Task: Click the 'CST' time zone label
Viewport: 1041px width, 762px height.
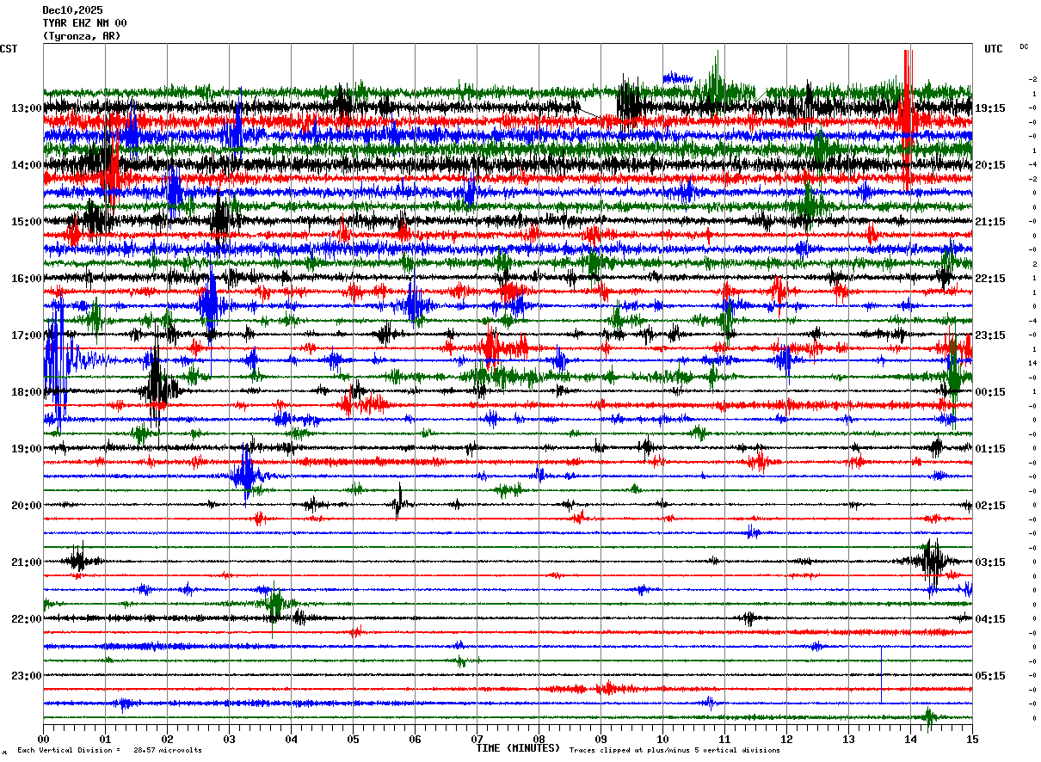Action: 9,49
